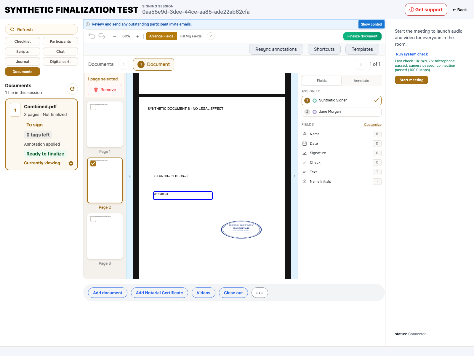Click the Date field calendar icon

click(x=305, y=144)
